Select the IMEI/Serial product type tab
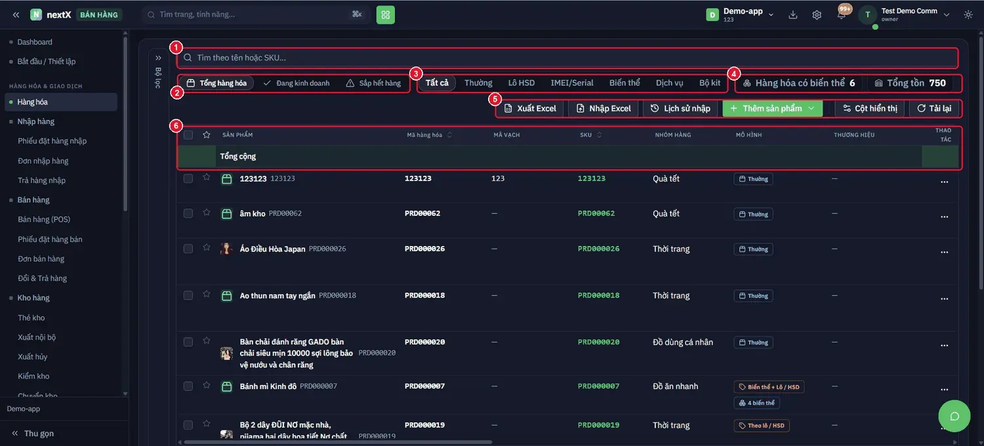 coord(572,83)
